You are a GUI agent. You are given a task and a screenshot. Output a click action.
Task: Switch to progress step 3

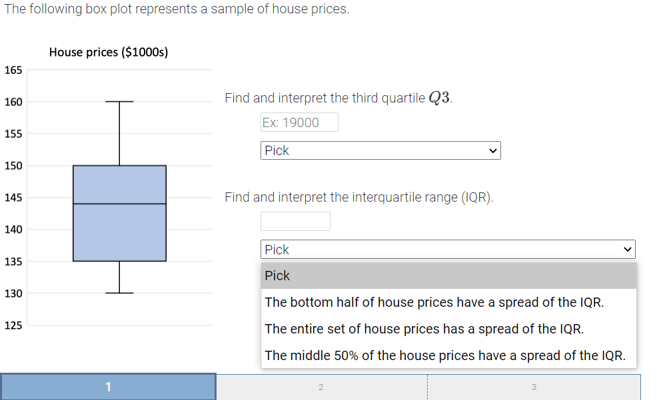click(x=533, y=387)
